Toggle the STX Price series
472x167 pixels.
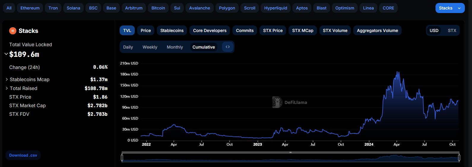273,30
